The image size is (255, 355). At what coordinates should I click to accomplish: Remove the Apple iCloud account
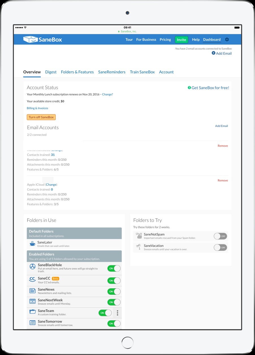coord(223,180)
